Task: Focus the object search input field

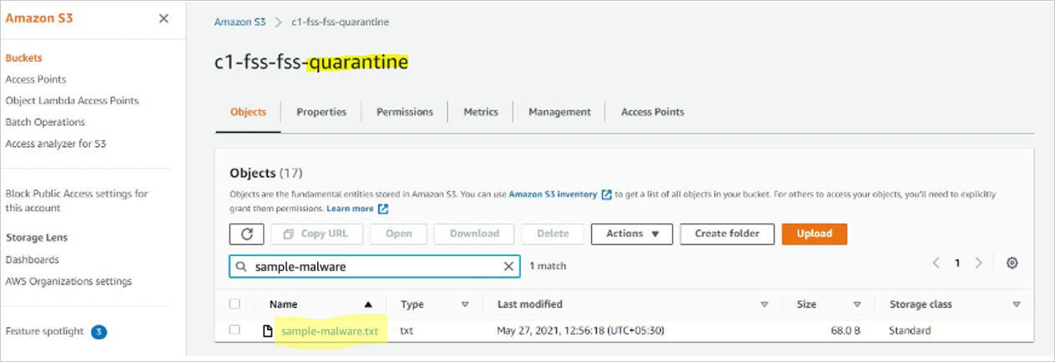Action: (375, 267)
